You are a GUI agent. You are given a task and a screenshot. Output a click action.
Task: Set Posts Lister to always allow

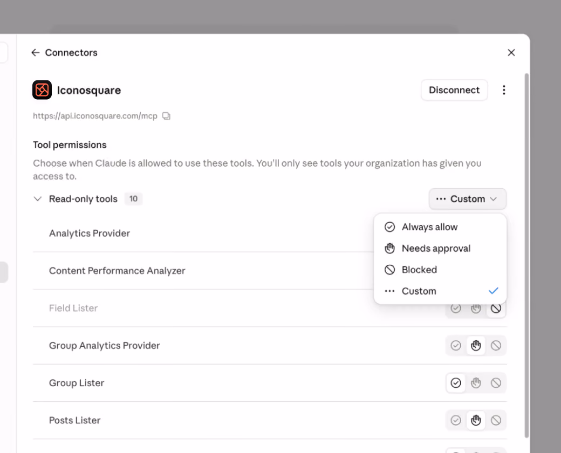(456, 420)
